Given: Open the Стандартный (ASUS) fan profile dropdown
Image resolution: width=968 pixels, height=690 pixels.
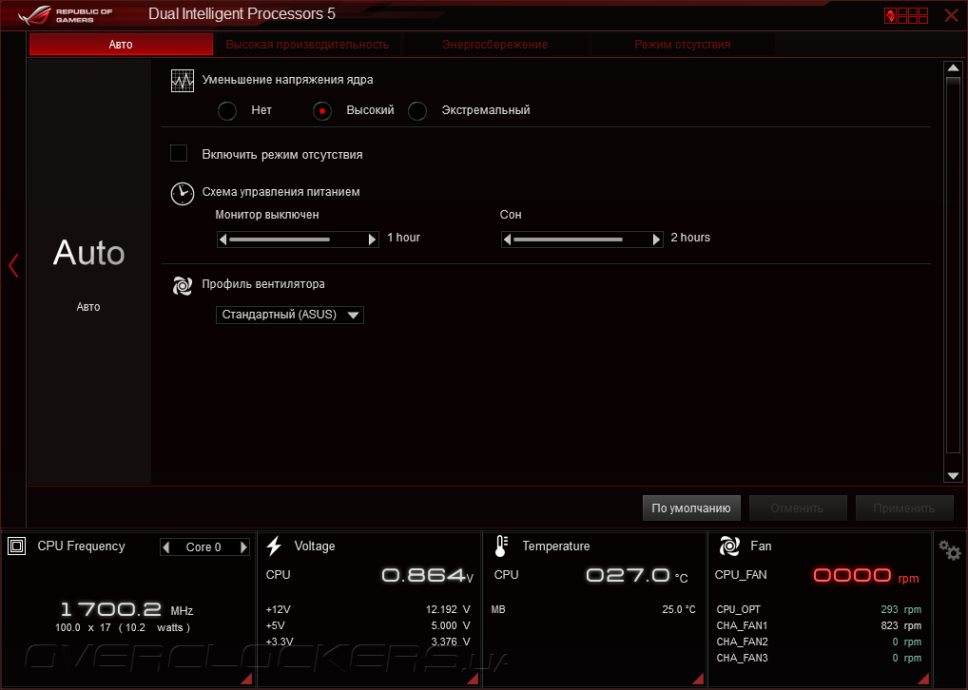Looking at the screenshot, I should point(289,315).
